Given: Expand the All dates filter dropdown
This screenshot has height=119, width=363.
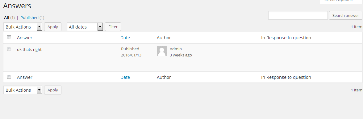Looking at the screenshot, I should click(x=85, y=27).
